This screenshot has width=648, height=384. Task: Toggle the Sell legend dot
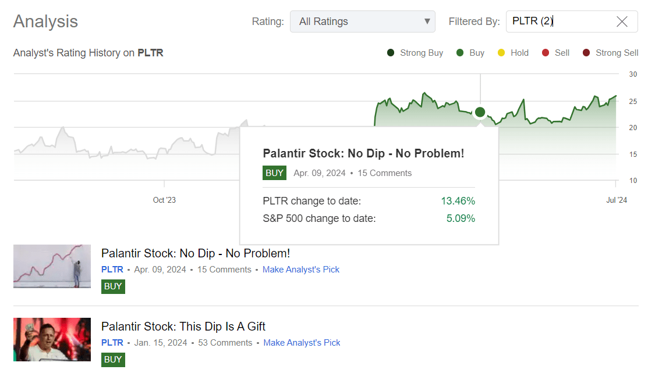546,53
